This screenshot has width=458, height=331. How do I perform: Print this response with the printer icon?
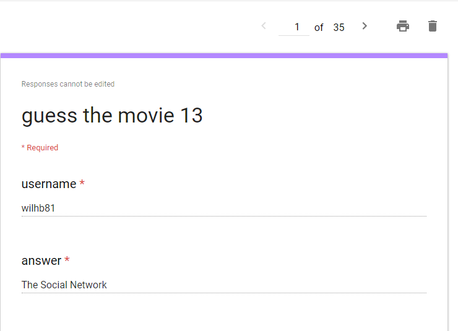click(403, 26)
